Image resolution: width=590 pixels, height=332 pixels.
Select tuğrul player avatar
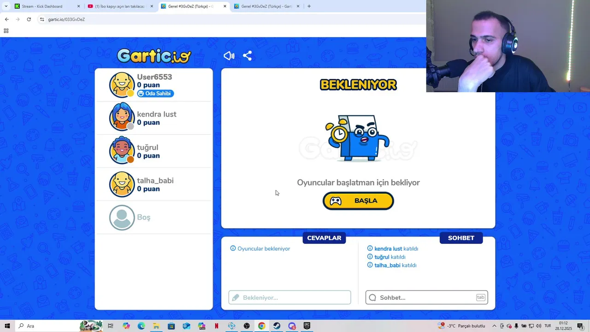pyautogui.click(x=122, y=150)
